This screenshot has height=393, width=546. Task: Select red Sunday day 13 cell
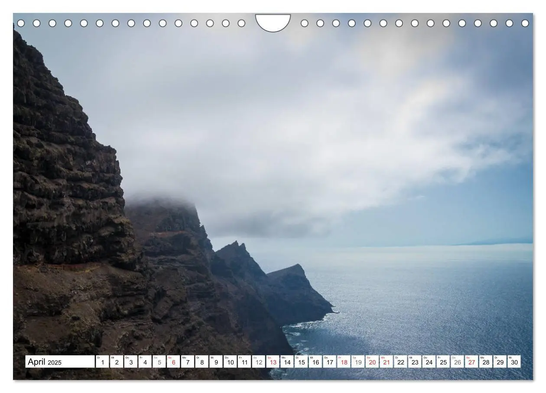(x=273, y=362)
